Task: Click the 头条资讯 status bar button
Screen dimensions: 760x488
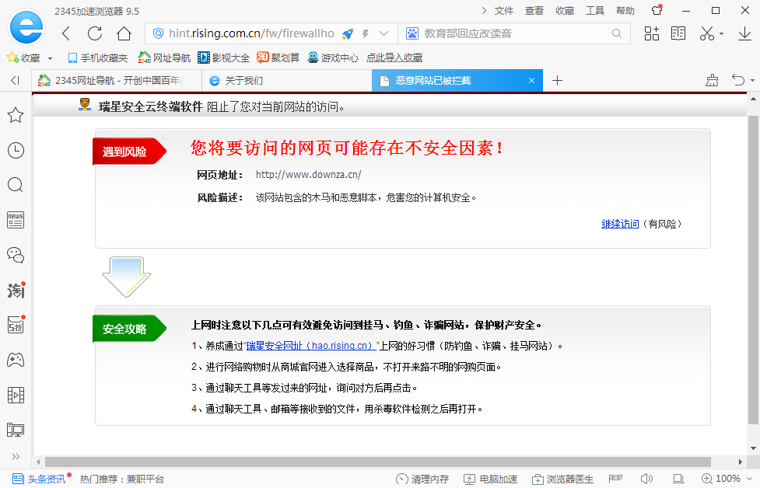Action: pyautogui.click(x=39, y=479)
